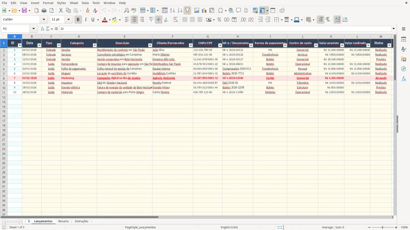Open the Font Size dropdown
Screen dimensions: 410x230
point(69,20)
